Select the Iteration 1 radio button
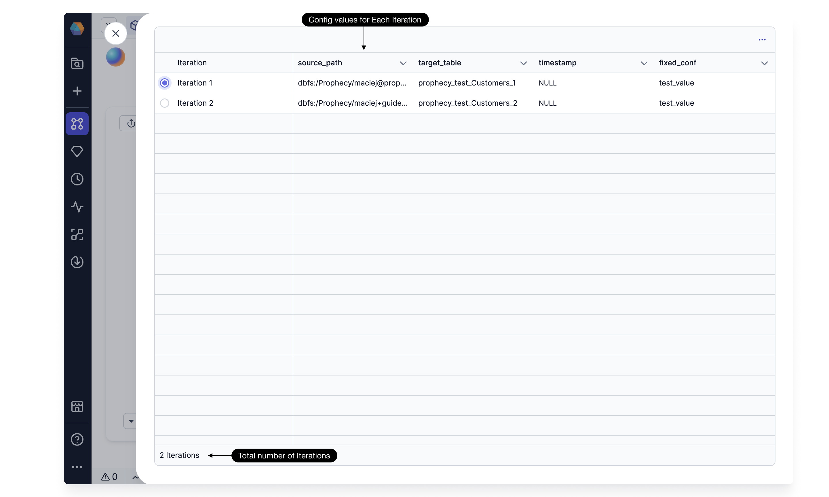 [165, 83]
